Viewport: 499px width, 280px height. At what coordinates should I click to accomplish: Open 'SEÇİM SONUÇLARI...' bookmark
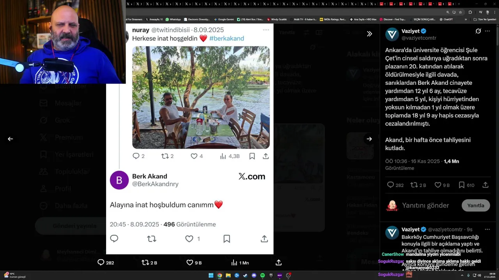click(422, 19)
